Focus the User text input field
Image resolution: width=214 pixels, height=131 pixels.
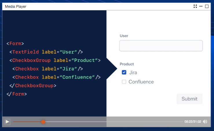pos(161,46)
